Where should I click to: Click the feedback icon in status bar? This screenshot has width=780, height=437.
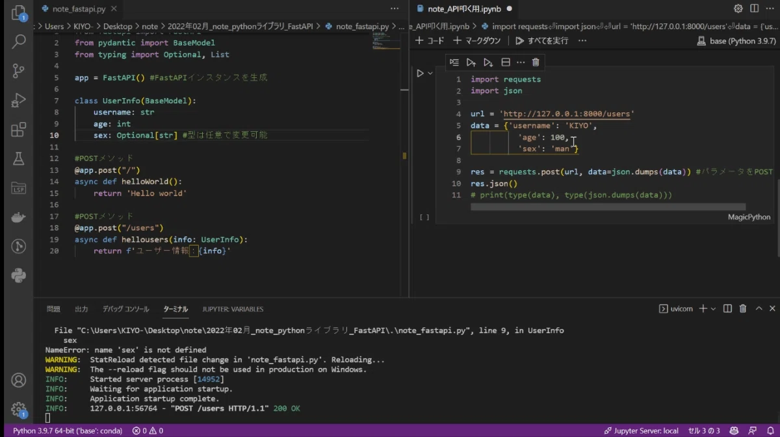[753, 431]
